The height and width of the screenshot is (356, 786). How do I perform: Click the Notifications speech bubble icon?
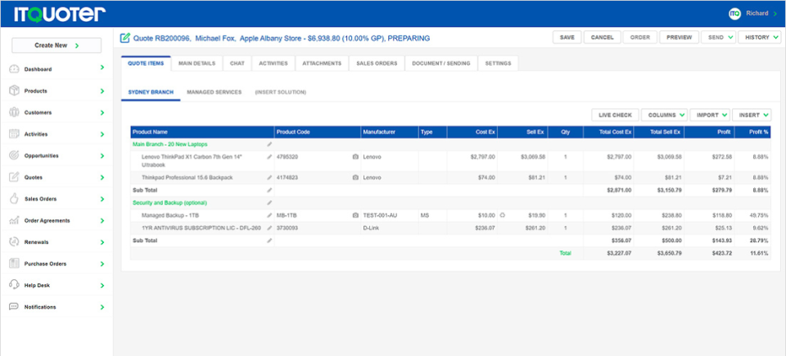14,306
